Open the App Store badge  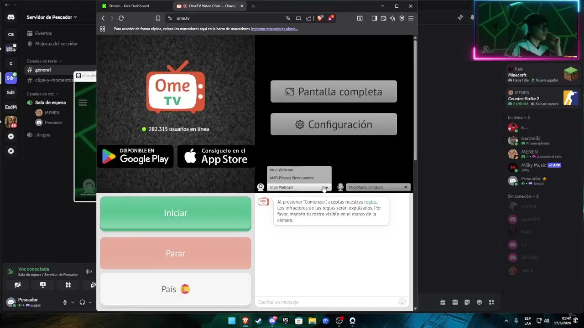[216, 156]
